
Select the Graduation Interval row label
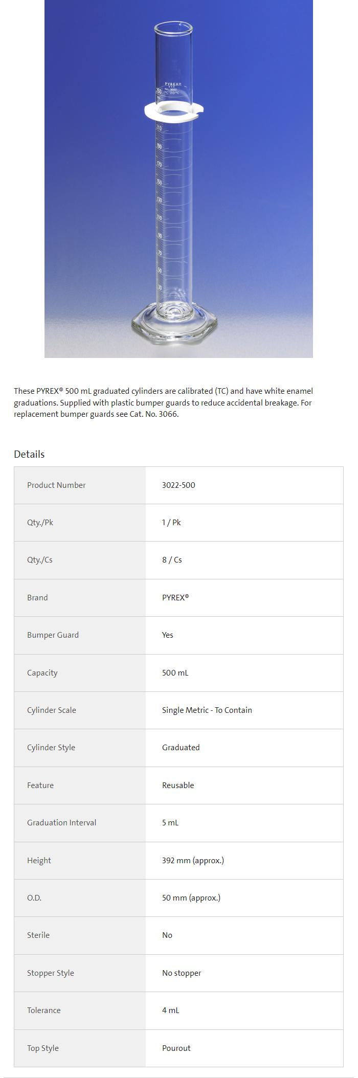pyautogui.click(x=61, y=822)
